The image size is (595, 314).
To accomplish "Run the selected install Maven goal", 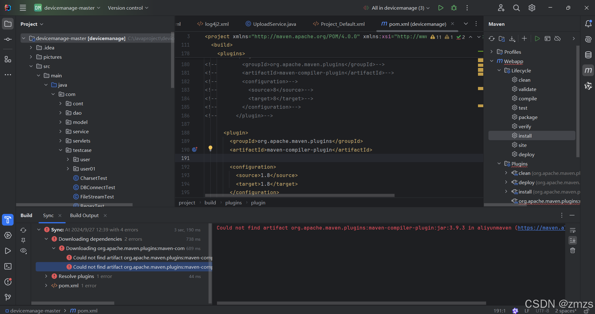I will point(538,39).
